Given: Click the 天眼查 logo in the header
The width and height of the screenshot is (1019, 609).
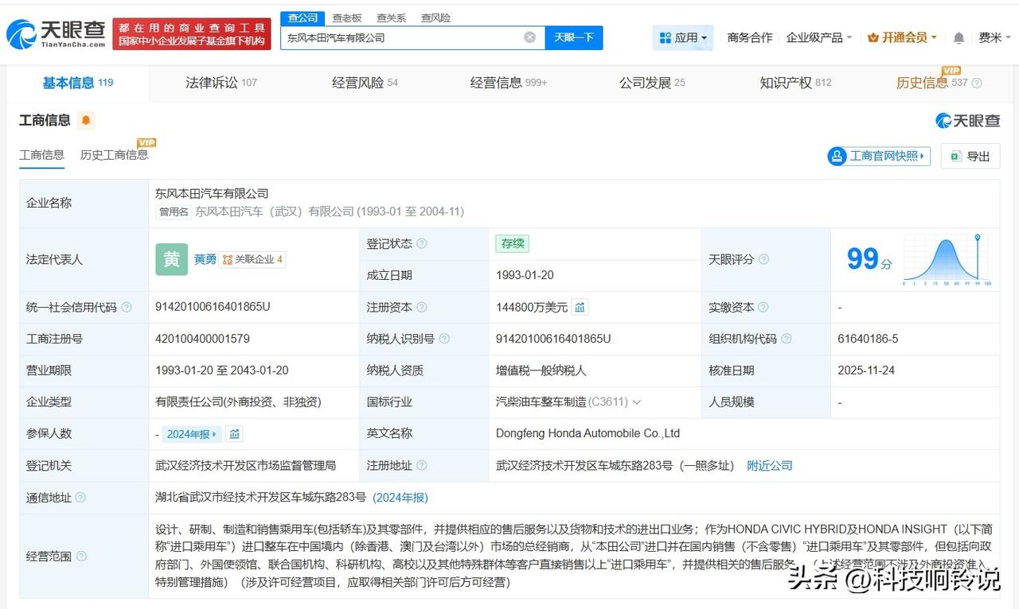Looking at the screenshot, I should click(56, 33).
